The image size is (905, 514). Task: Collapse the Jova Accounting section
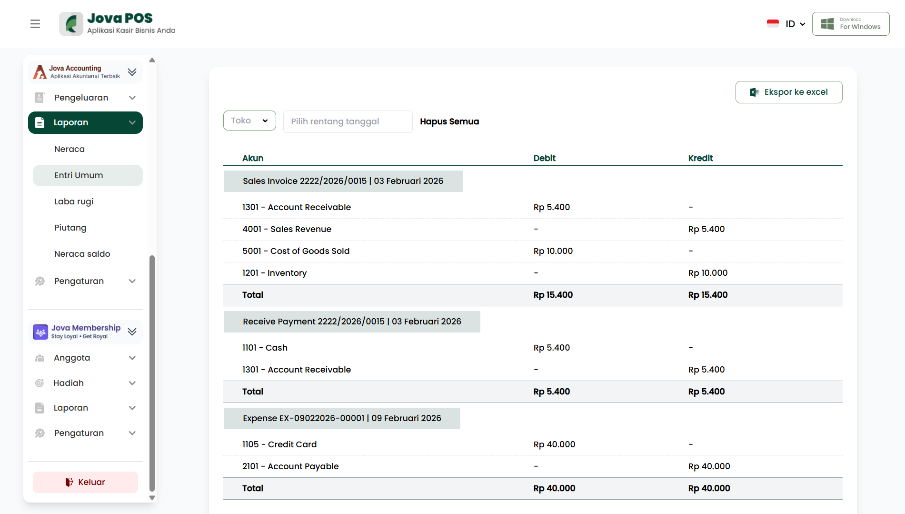[x=132, y=72]
